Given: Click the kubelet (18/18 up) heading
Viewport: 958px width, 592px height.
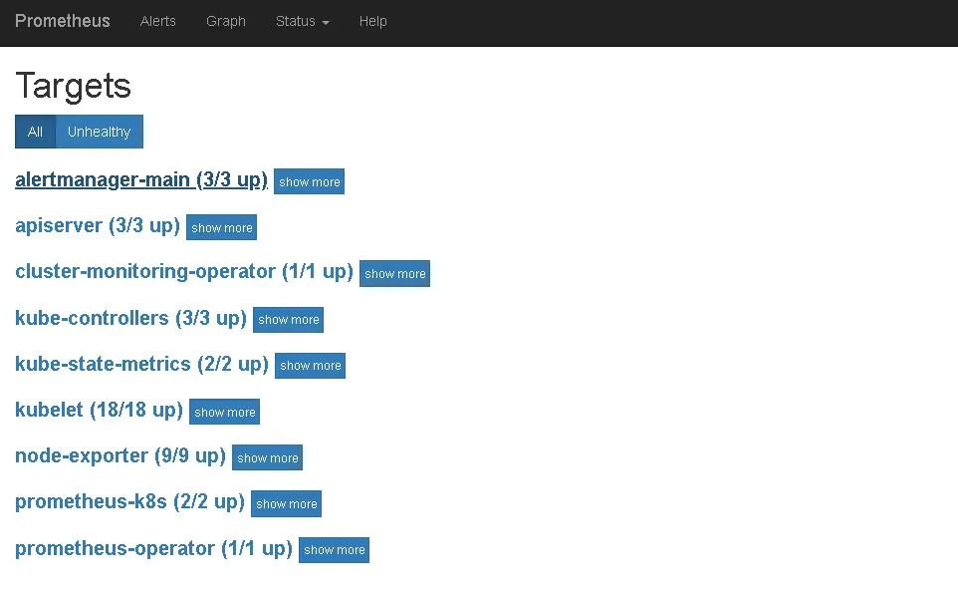Looking at the screenshot, I should tap(99, 410).
